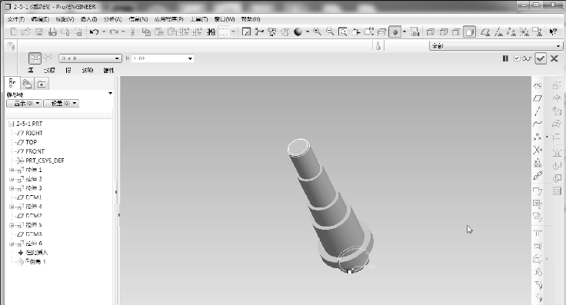
Task: Expand the first feature tree node
Action: coord(12,170)
